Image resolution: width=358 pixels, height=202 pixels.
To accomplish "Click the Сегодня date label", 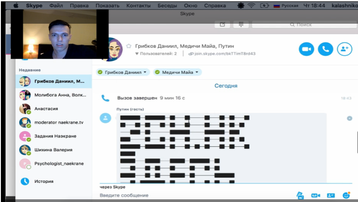I will point(226,86).
